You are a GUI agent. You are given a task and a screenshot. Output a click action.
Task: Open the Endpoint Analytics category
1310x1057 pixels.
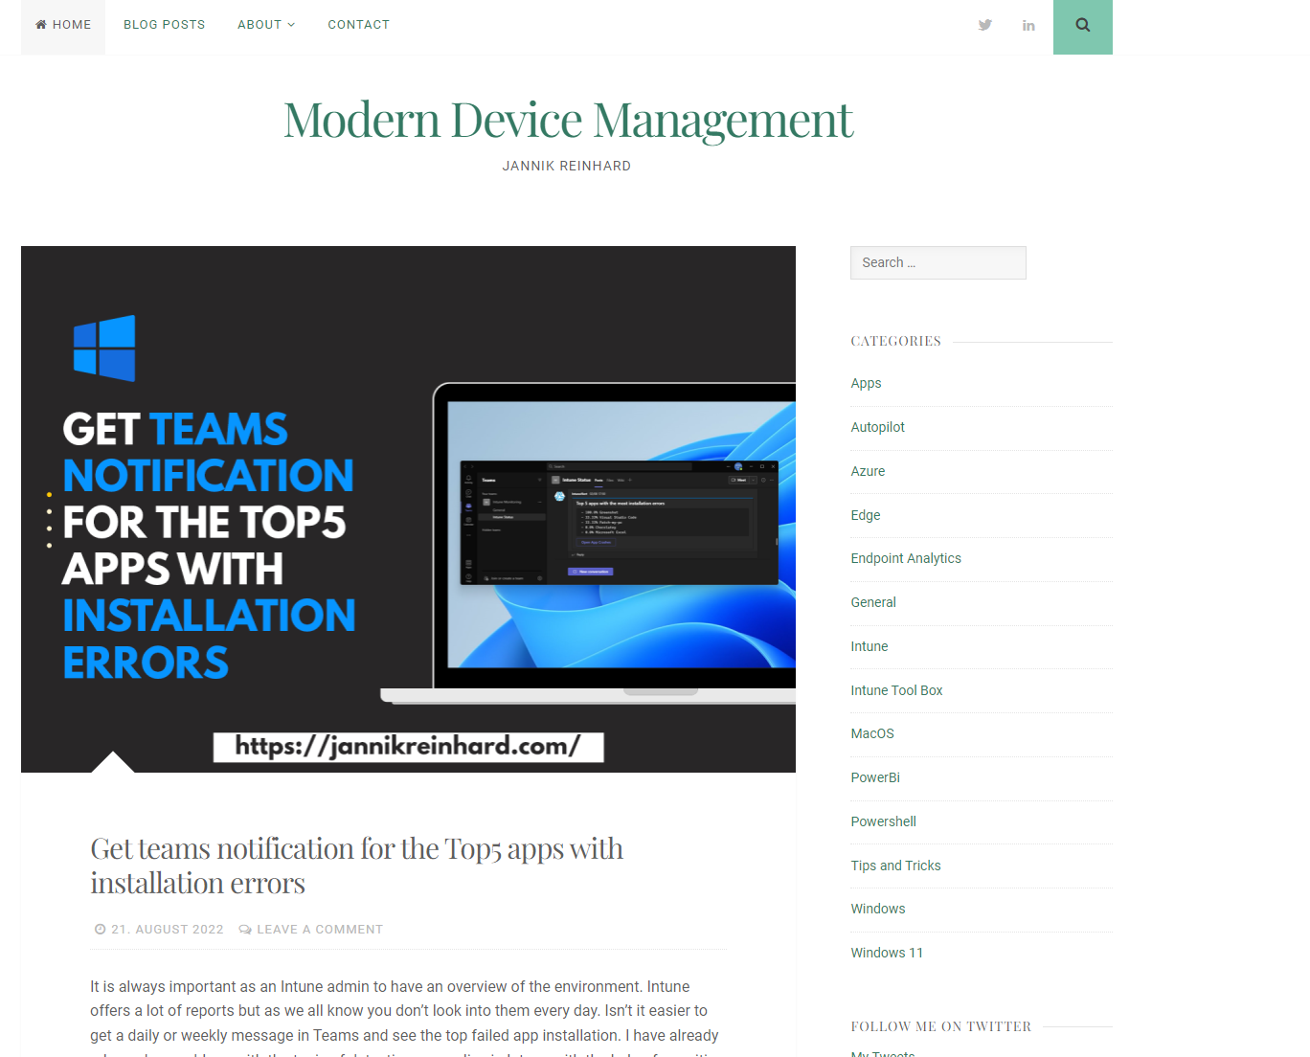906,558
